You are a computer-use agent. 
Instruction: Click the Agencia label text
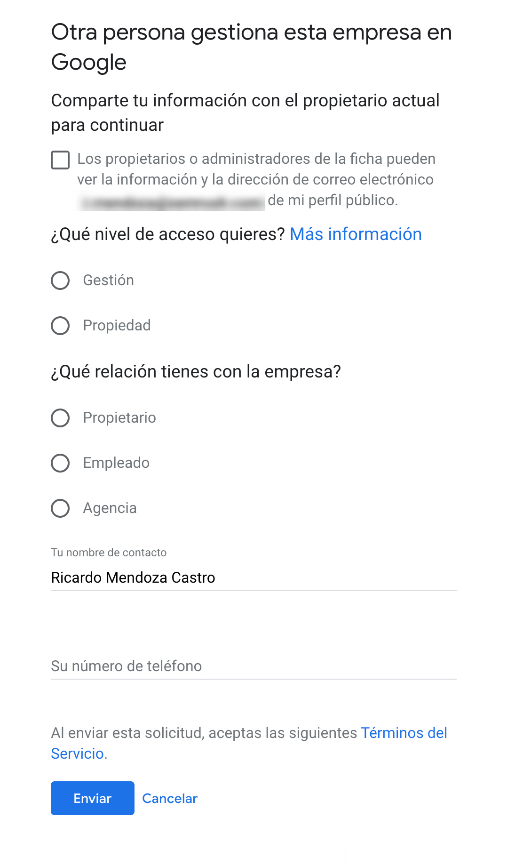tap(110, 508)
